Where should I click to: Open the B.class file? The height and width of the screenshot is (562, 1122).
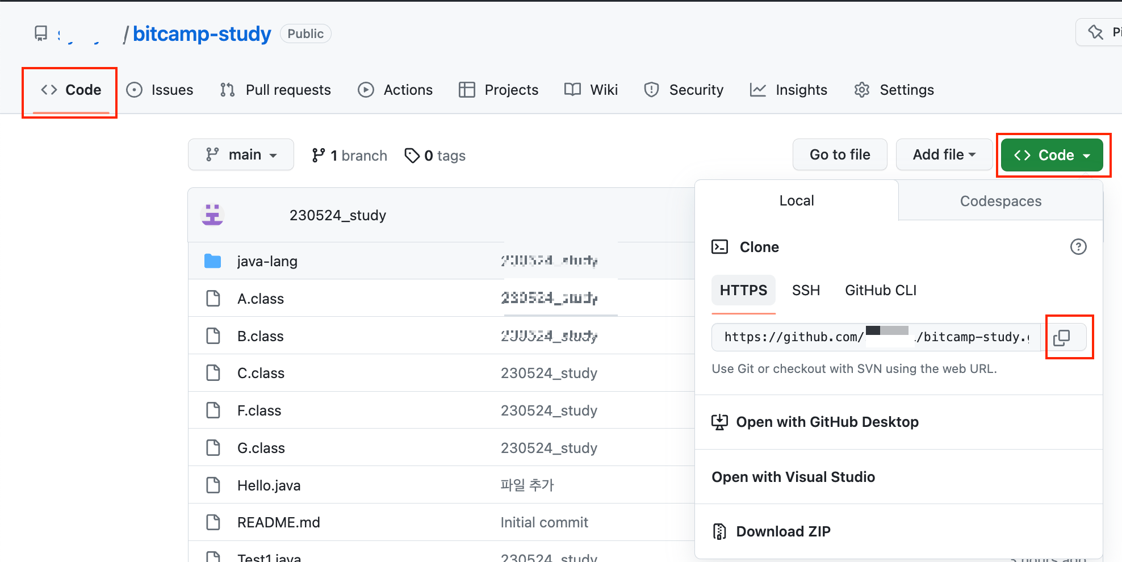pos(260,336)
